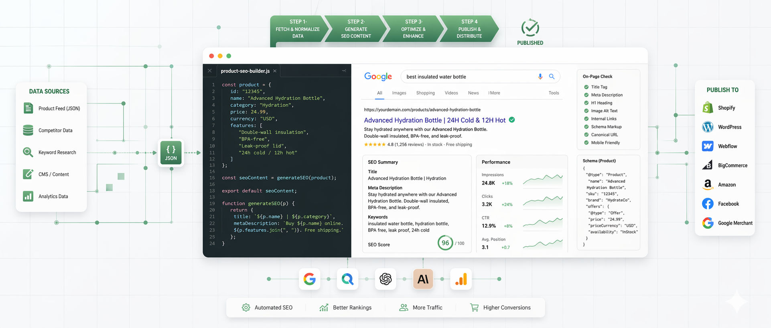Click the CMS / Content edit icon
Viewport: 771px width, 328px height.
[28, 174]
